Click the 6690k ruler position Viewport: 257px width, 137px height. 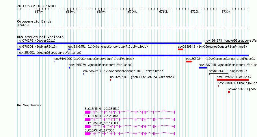(x=101, y=12)
